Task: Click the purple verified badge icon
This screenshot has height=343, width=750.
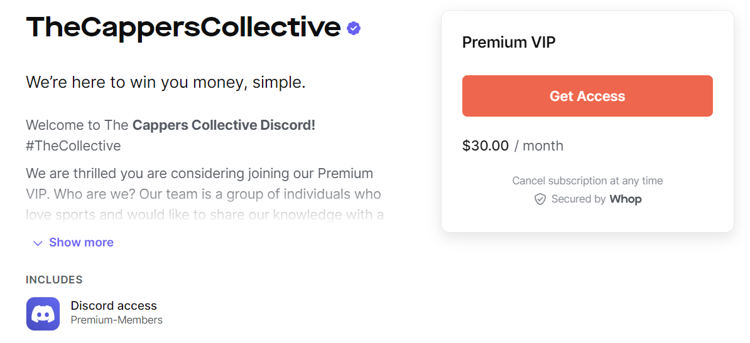Action: click(x=354, y=28)
